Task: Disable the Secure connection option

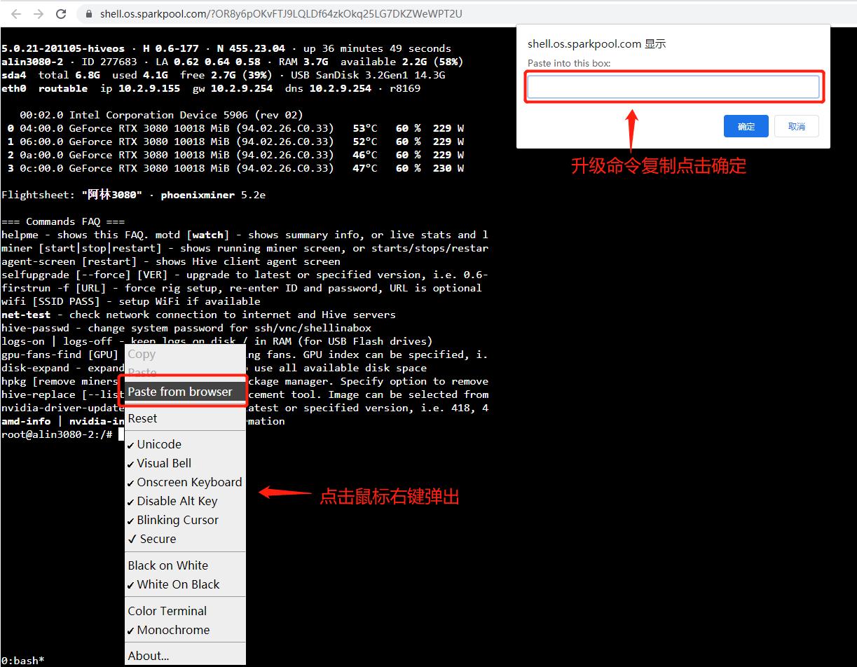Action: tap(158, 539)
